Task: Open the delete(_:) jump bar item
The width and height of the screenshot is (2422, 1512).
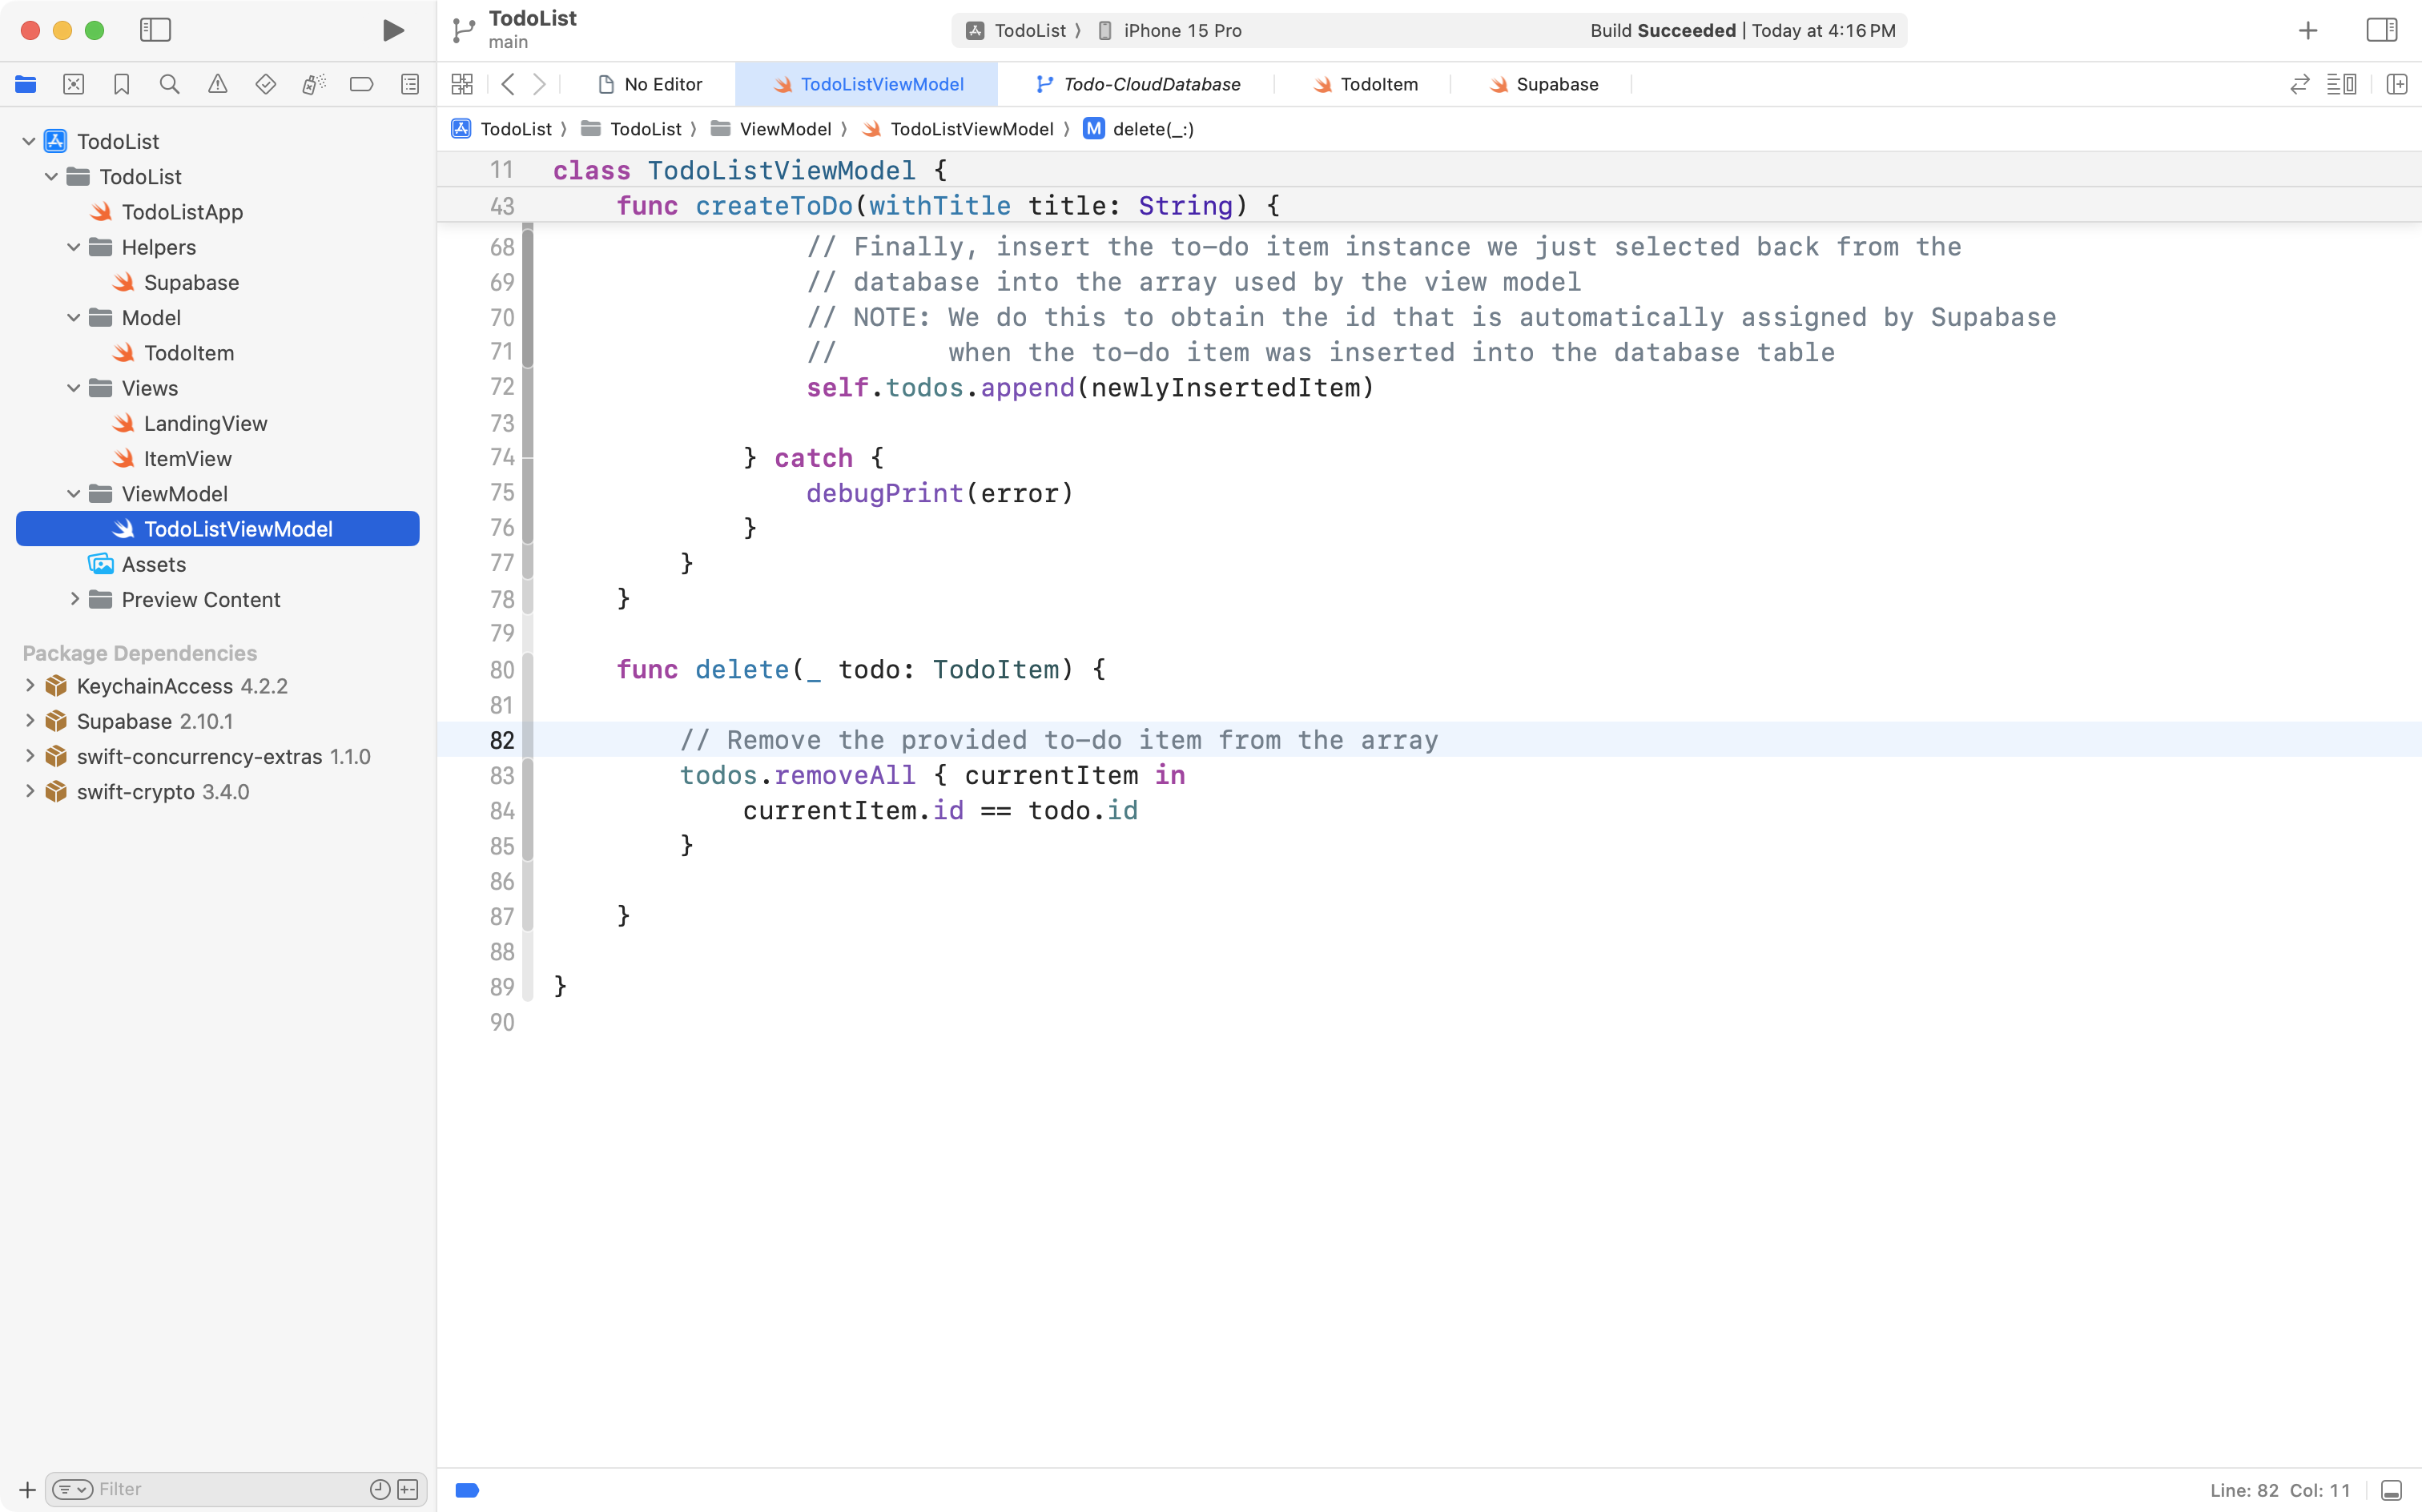Action: pos(1152,128)
